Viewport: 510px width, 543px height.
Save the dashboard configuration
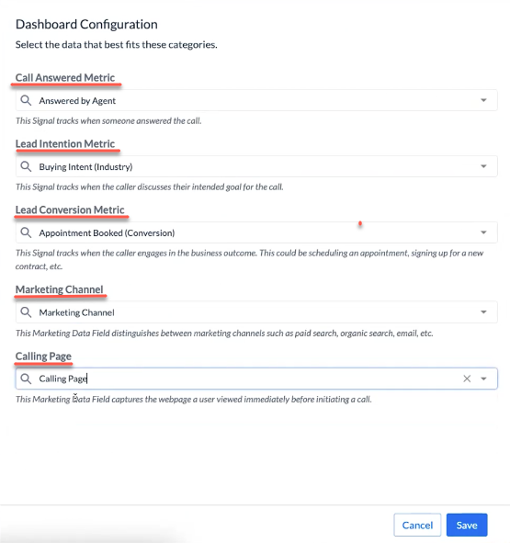467,525
